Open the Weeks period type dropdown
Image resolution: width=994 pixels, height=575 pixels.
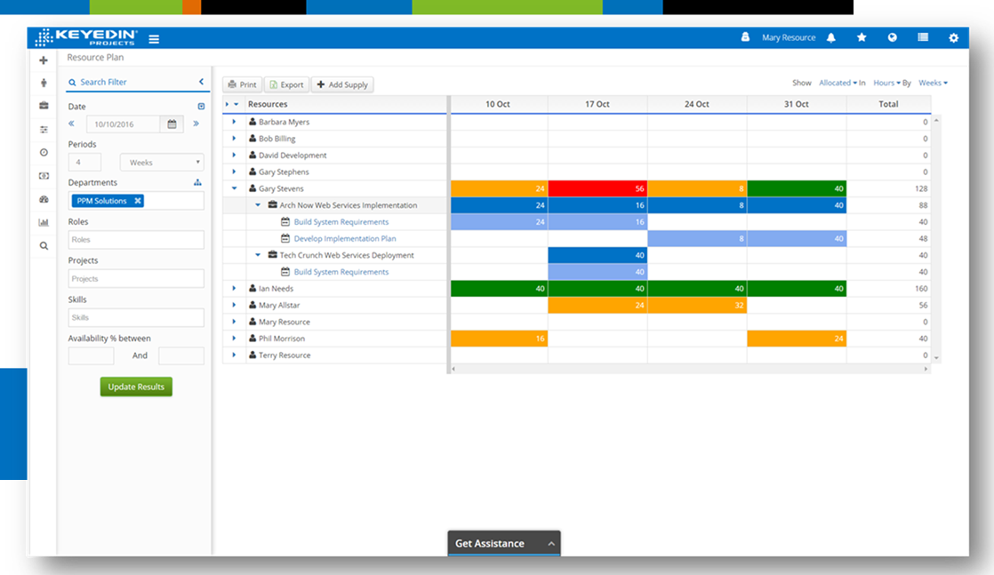[161, 163]
